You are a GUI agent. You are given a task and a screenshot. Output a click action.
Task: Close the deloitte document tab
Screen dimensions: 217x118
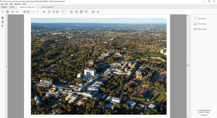click(x=36, y=7)
